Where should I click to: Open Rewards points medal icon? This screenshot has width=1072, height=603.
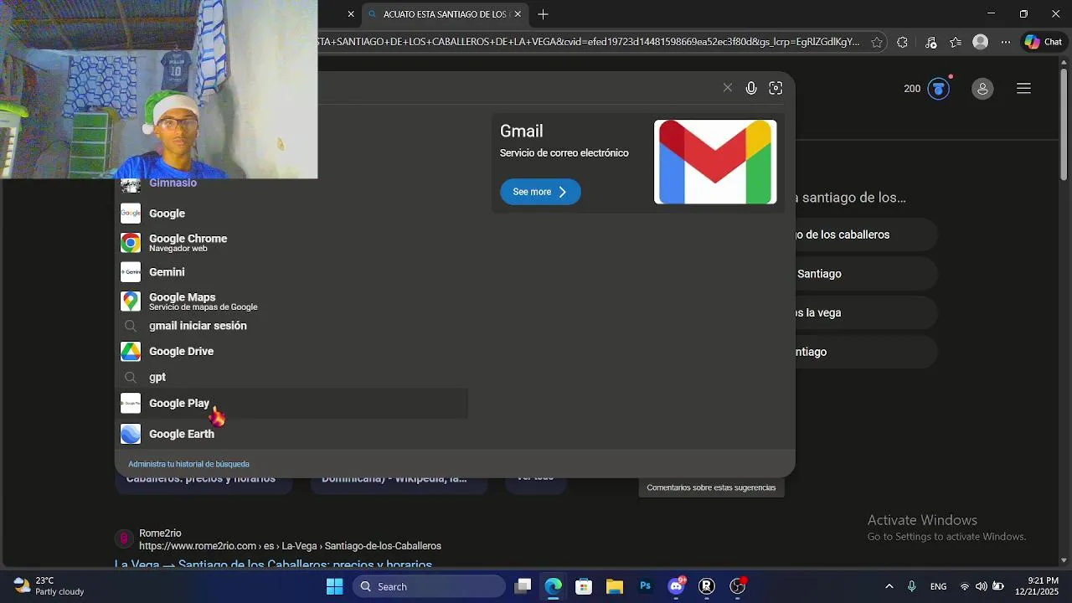(x=939, y=88)
